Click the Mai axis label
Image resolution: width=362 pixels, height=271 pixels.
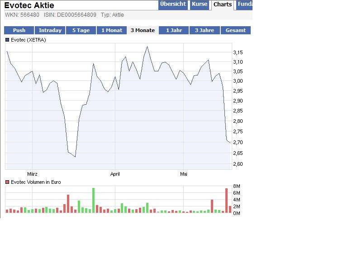[x=184, y=174]
